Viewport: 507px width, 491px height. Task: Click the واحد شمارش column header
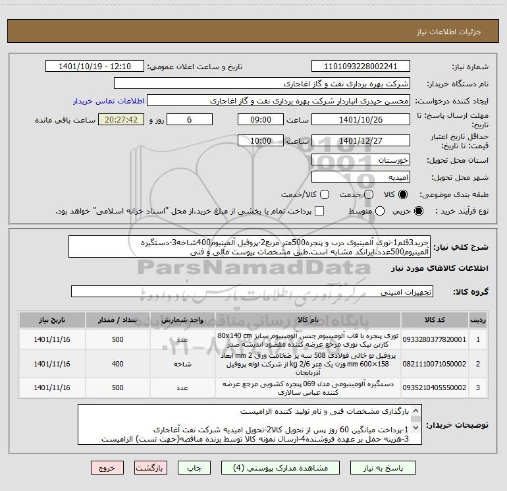click(182, 320)
